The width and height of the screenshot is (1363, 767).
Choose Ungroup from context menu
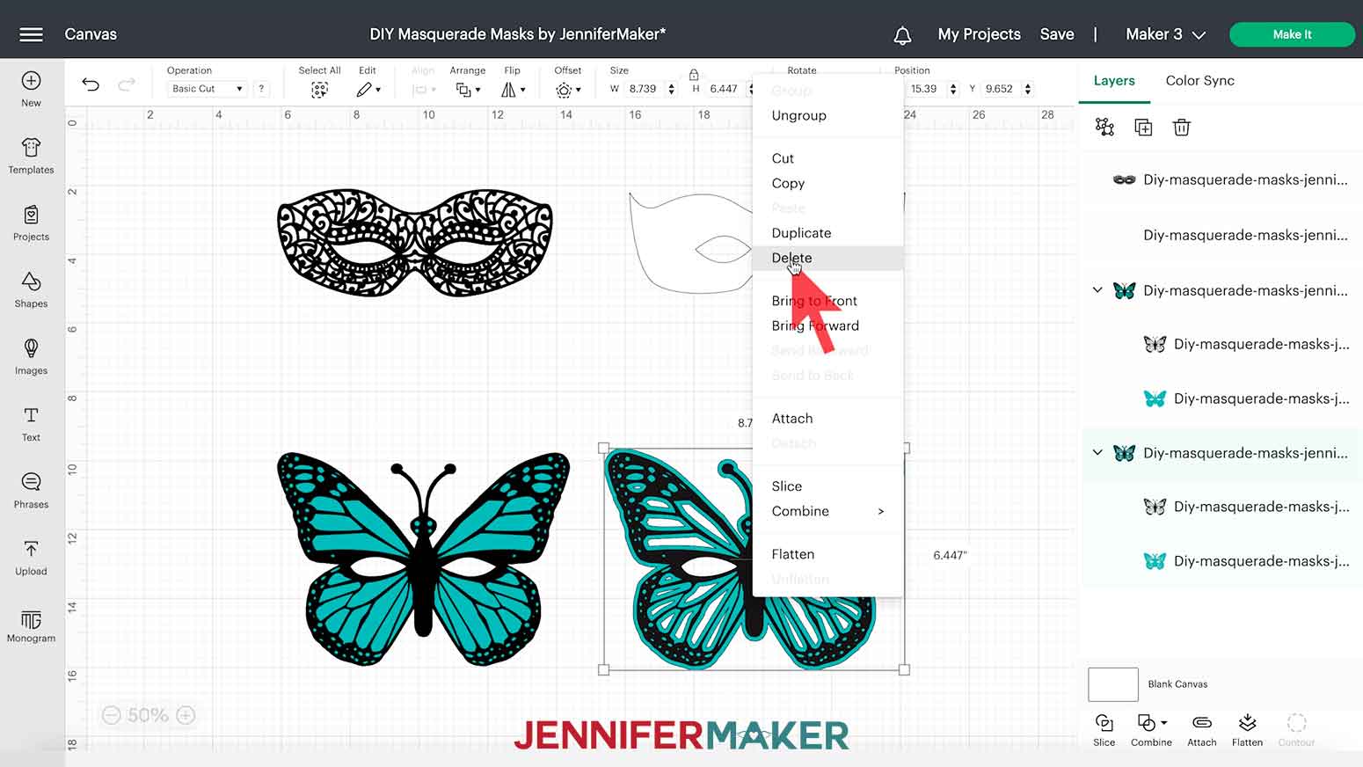[x=798, y=115]
